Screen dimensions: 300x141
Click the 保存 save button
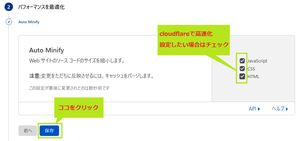pyautogui.click(x=49, y=131)
